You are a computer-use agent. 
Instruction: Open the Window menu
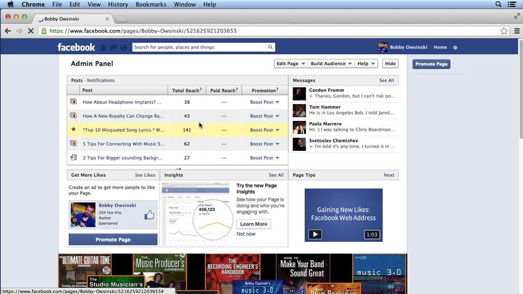point(185,4)
